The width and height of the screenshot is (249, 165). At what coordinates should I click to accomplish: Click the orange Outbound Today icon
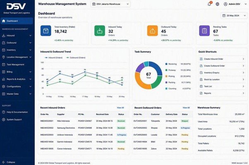[153, 31]
